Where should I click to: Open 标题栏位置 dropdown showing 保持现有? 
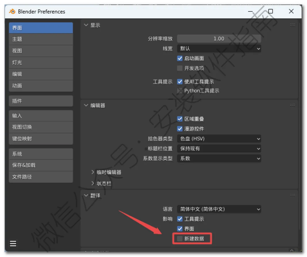219,149
